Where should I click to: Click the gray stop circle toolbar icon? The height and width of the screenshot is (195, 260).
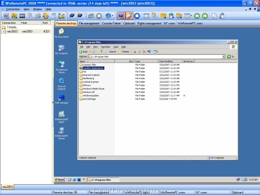pos(99,16)
